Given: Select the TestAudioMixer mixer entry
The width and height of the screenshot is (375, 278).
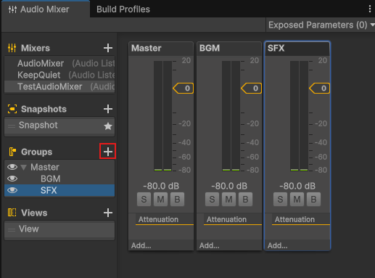Looking at the screenshot, I should (59, 86).
